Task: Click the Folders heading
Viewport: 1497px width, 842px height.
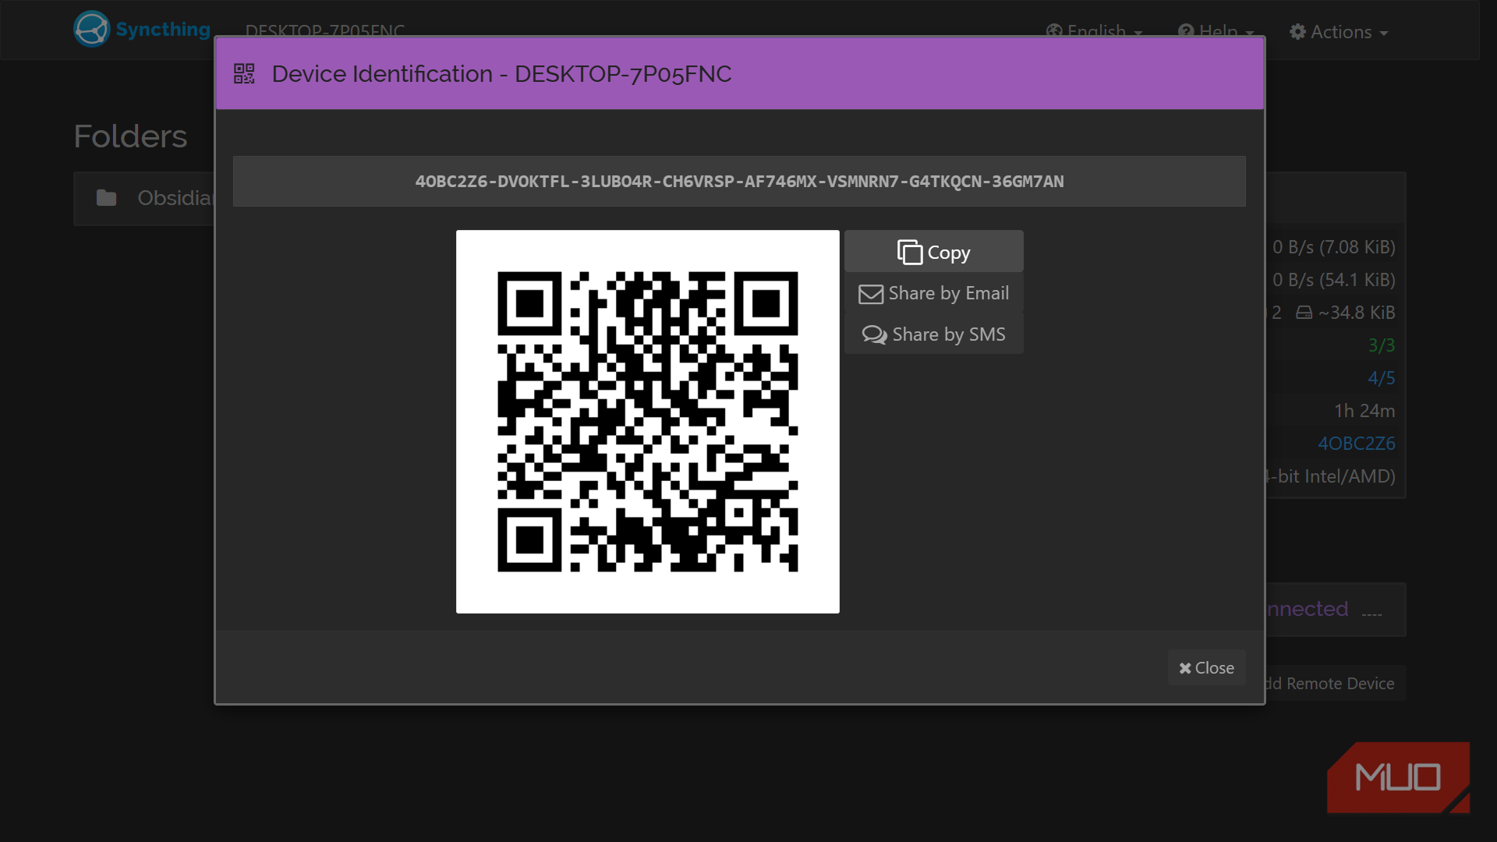Action: [130, 136]
